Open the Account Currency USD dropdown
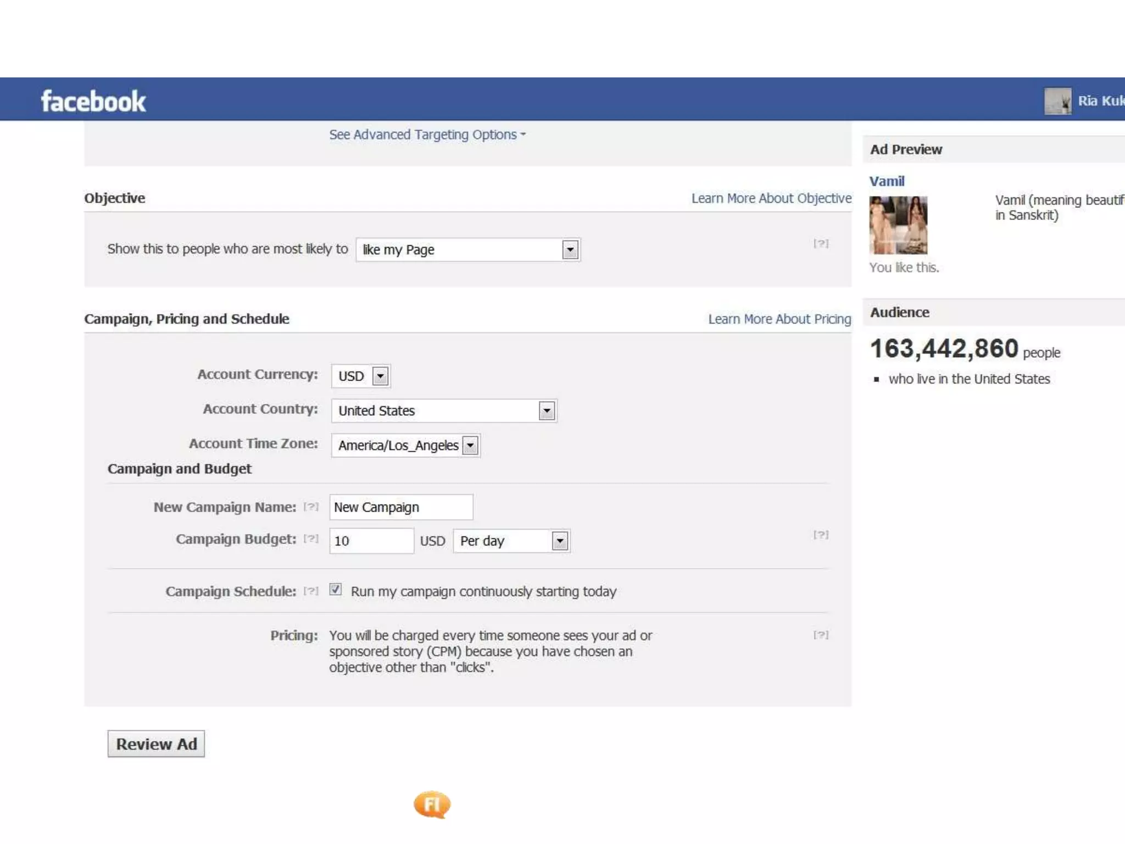Screen dimensions: 1125x844 point(380,376)
